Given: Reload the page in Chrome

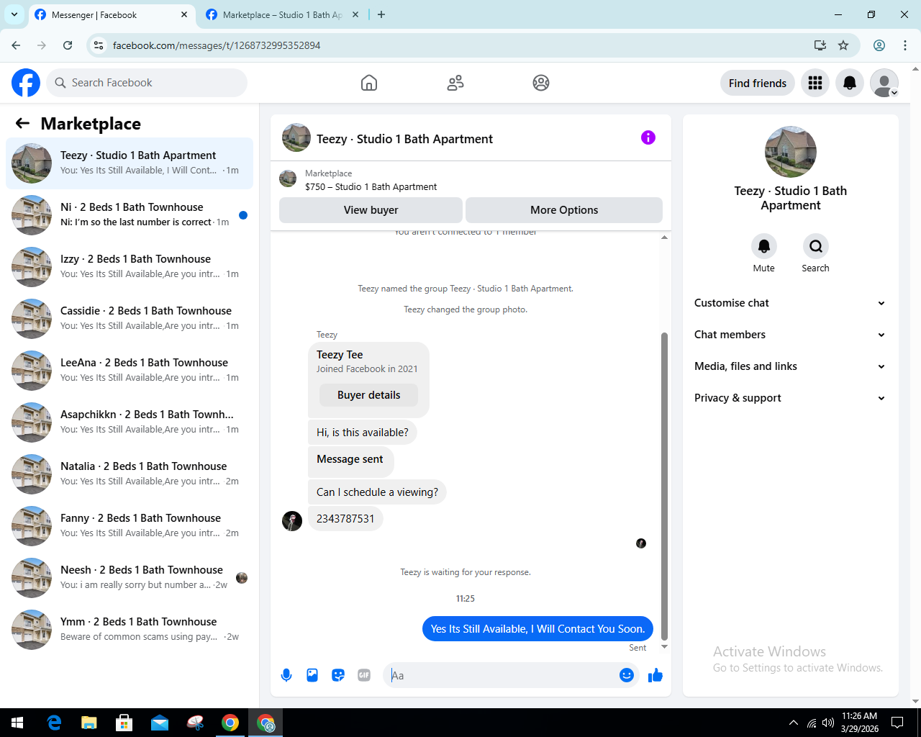Looking at the screenshot, I should pos(68,45).
